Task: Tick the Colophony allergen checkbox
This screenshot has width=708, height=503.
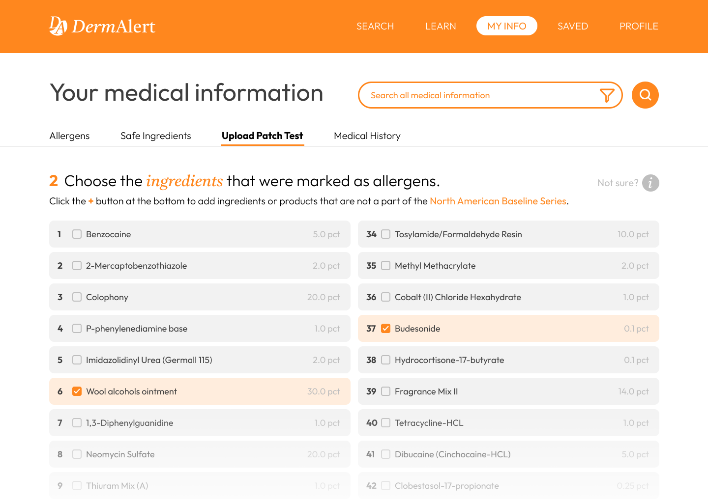Action: pyautogui.click(x=77, y=297)
